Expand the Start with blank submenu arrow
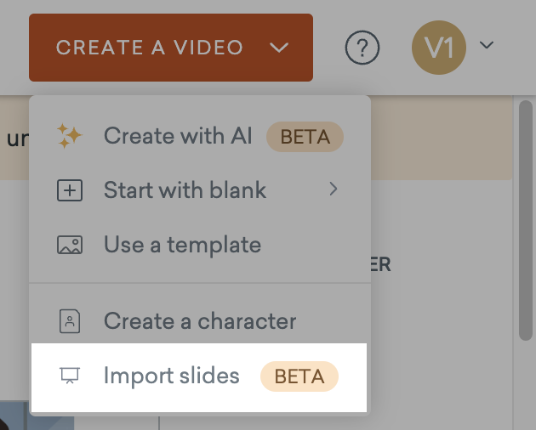536x430 pixels. [334, 190]
